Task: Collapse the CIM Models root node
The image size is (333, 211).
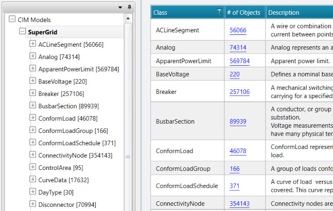Action: [x=12, y=19]
